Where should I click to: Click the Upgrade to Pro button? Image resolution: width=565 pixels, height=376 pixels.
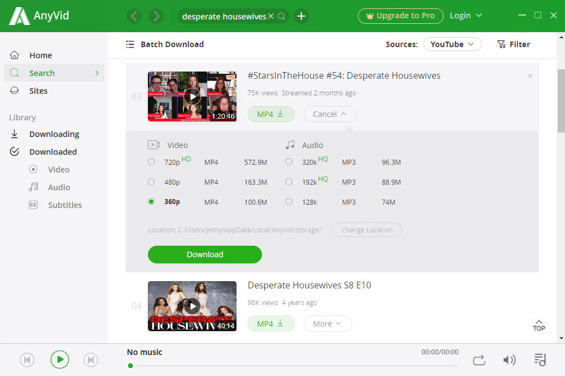(400, 16)
